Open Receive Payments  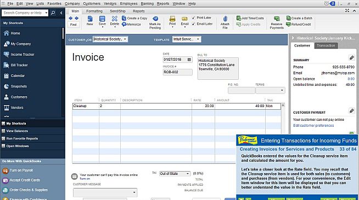[x=277, y=22]
